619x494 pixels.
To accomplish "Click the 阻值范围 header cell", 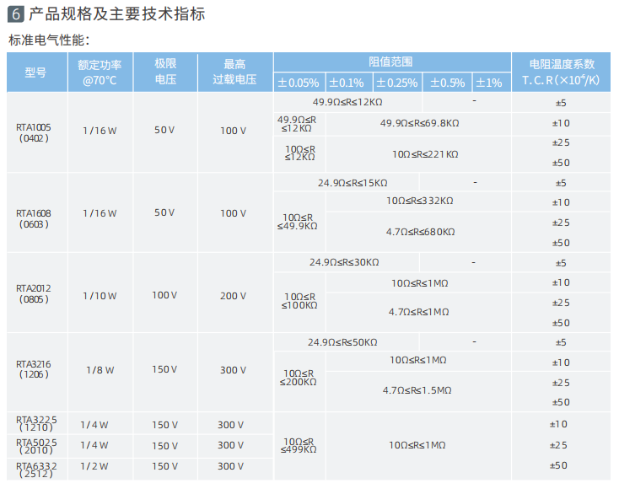I will point(391,62).
